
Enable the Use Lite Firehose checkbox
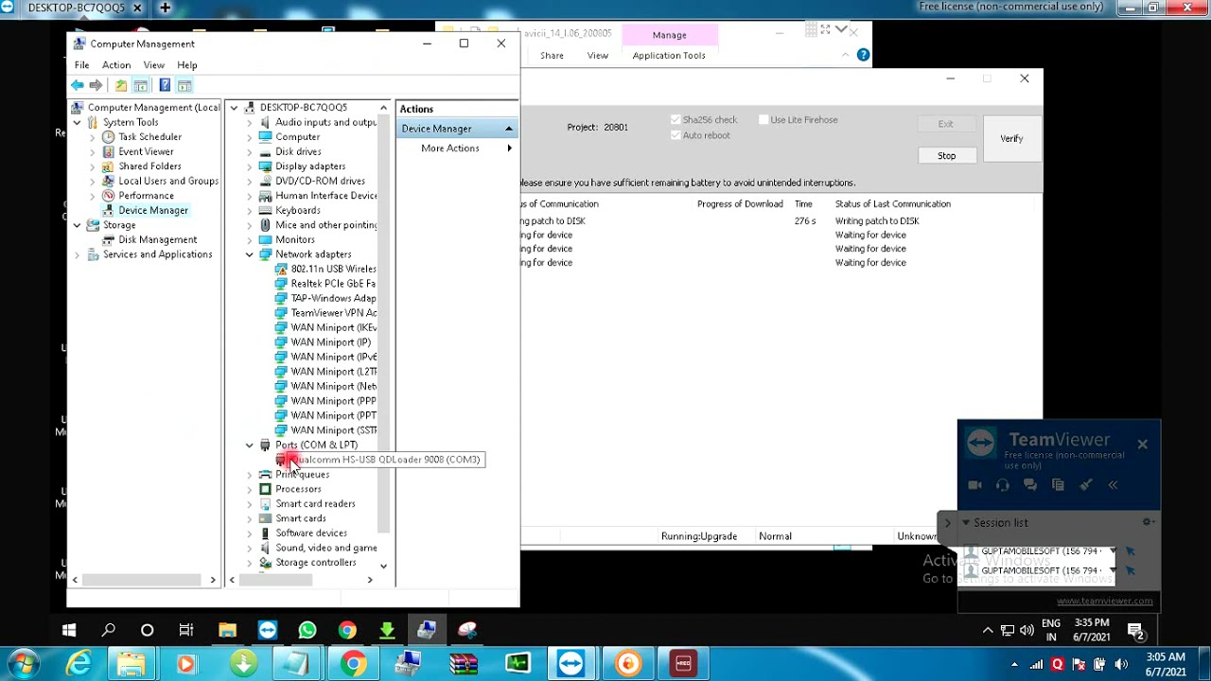(x=763, y=120)
